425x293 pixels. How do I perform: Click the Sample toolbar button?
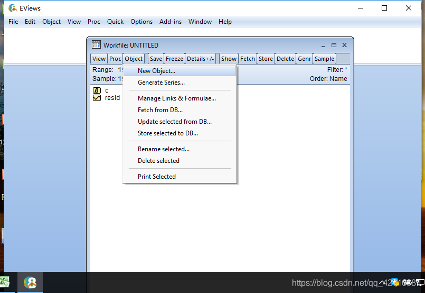[x=324, y=59]
